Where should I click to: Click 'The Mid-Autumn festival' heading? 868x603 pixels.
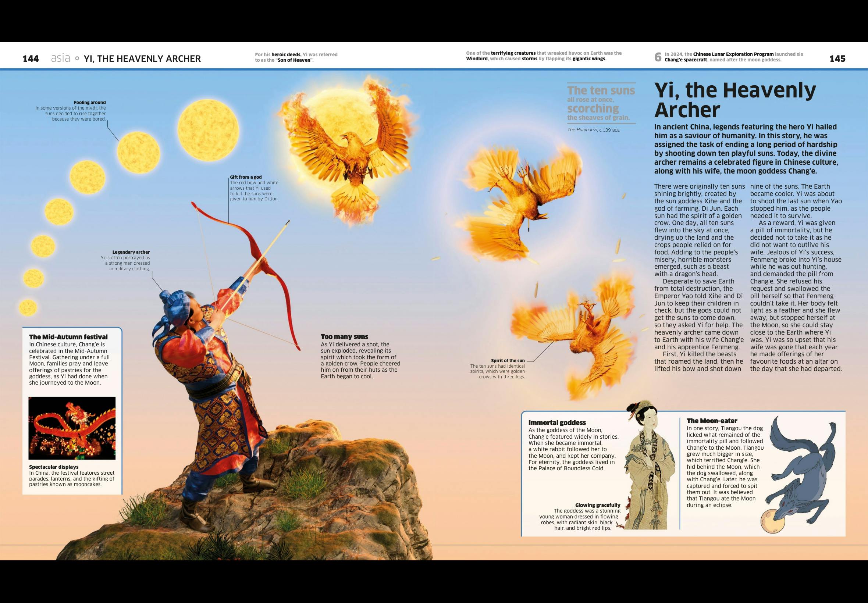coord(68,337)
